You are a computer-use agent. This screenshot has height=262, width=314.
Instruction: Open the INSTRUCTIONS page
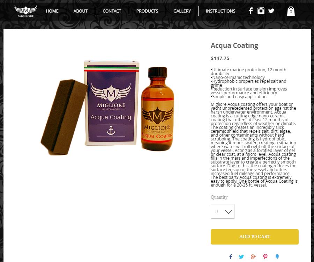(x=220, y=11)
